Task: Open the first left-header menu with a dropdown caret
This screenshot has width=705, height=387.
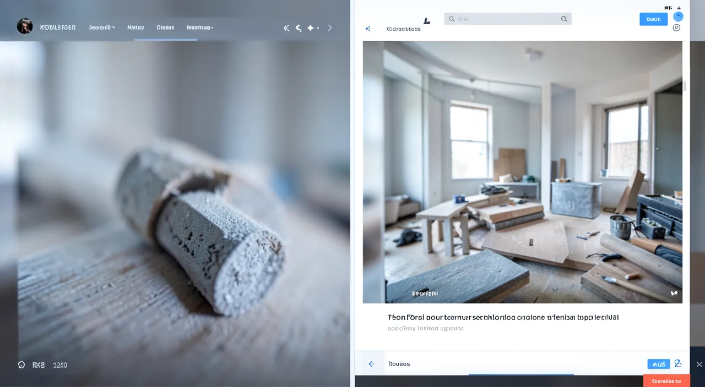Action: (x=102, y=27)
